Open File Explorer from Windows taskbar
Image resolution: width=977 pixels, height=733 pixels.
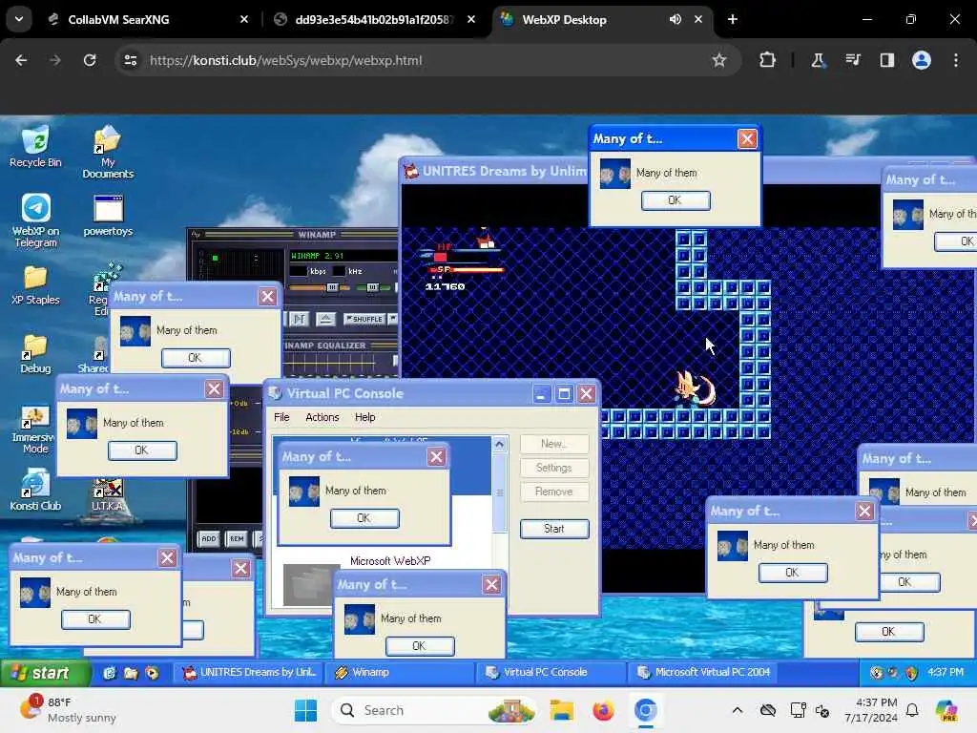(x=561, y=710)
